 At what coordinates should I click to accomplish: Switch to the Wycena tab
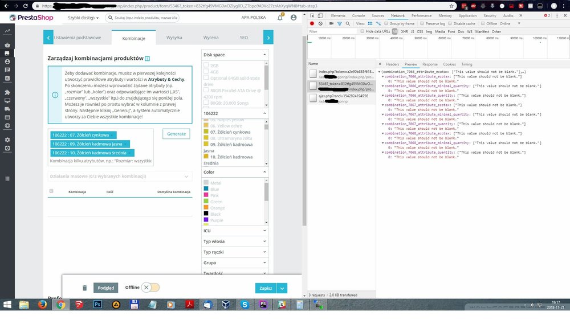pyautogui.click(x=211, y=38)
